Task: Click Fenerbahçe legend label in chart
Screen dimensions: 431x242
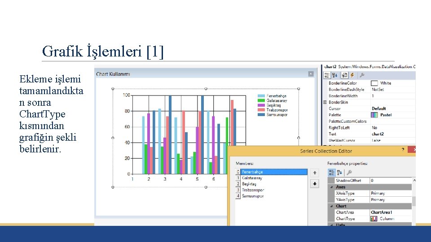Action: (x=276, y=96)
